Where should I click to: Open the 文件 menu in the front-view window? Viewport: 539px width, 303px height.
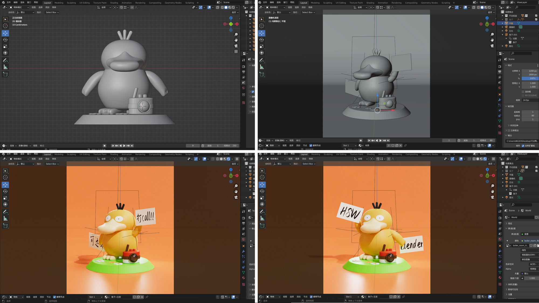coord(9,2)
